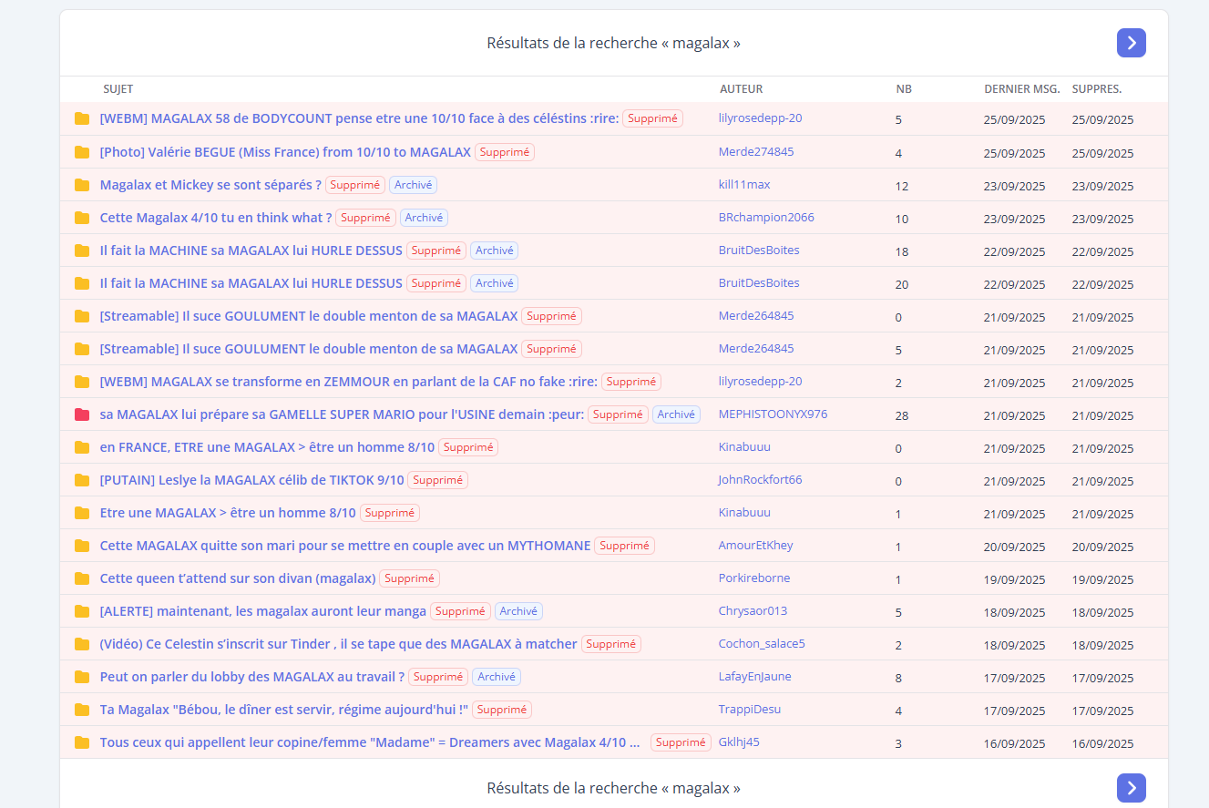Click the bottom next-page arrow button
Image resolution: width=1209 pixels, height=808 pixels.
coord(1131,788)
